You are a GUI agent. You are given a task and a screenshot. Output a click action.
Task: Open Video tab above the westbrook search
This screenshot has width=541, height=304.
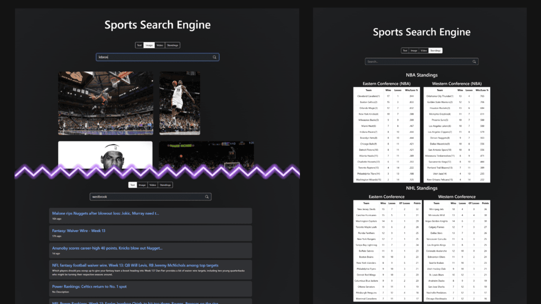pos(153,185)
